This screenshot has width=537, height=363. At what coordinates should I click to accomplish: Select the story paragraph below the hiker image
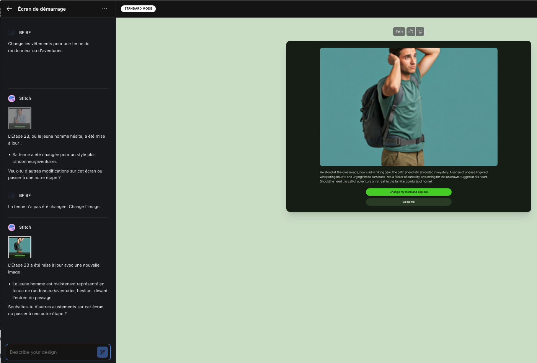click(404, 177)
